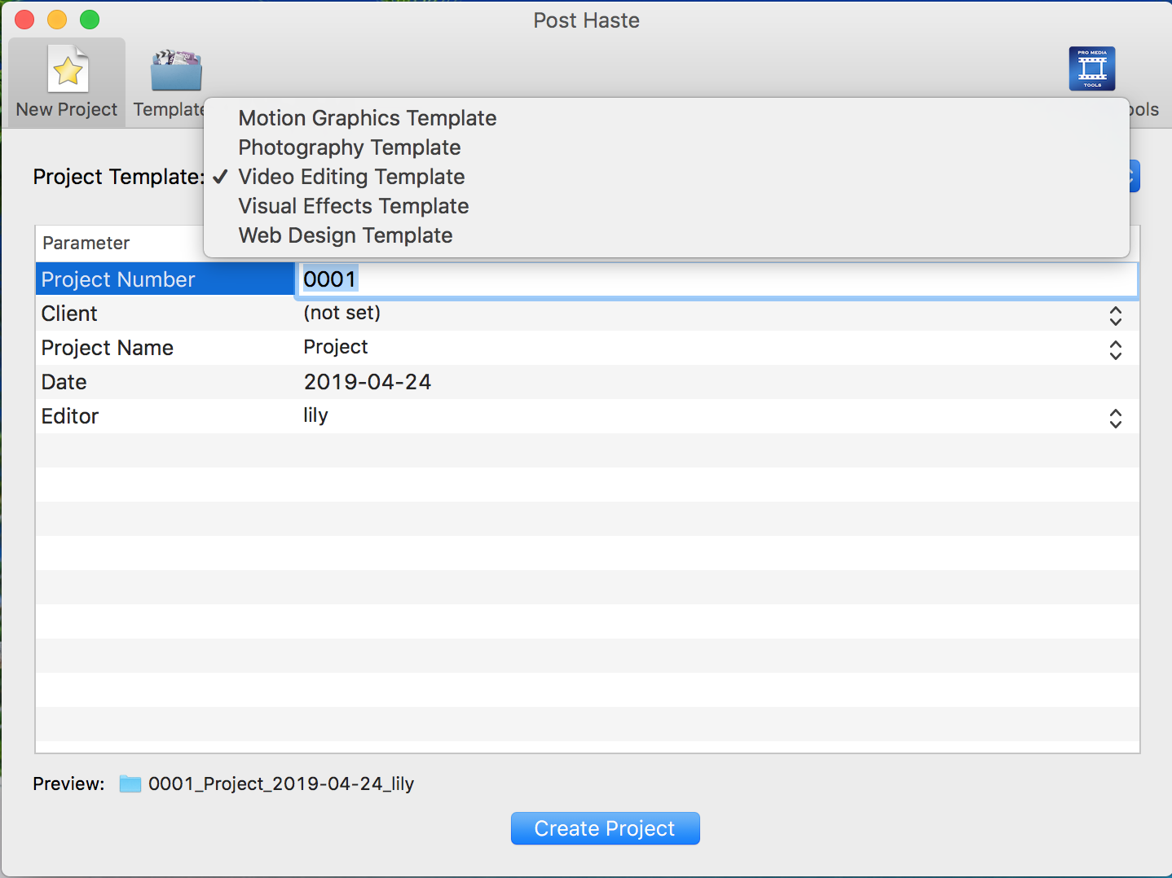Click the Create Project button
1172x878 pixels.
(x=605, y=828)
